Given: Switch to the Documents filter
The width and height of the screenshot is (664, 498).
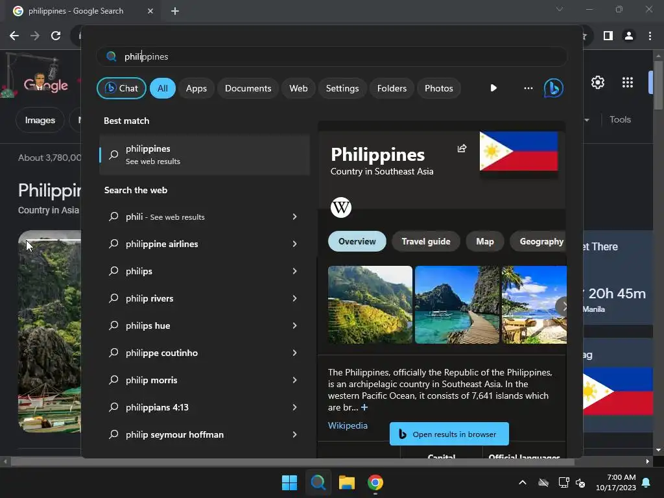Looking at the screenshot, I should pos(248,88).
